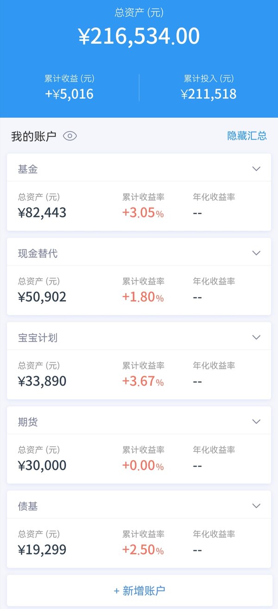Screen dimensions: 278x609
Task: Tap 宝宝计划 return rate +3.67%
Action: [143, 381]
